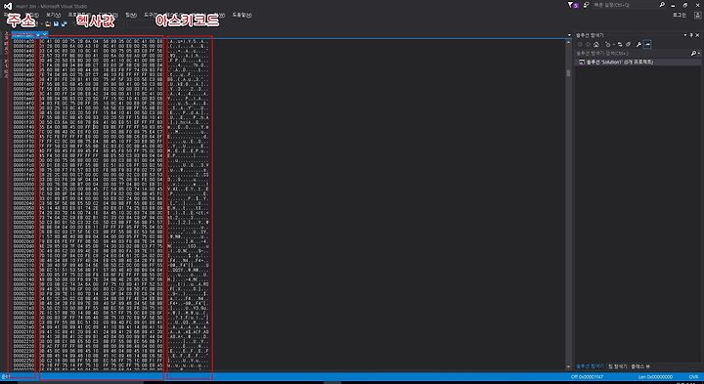Viewport: 704px width, 384px height.
Task: Switch to the 솔루션 탐색기 bottom tab
Action: (589, 366)
